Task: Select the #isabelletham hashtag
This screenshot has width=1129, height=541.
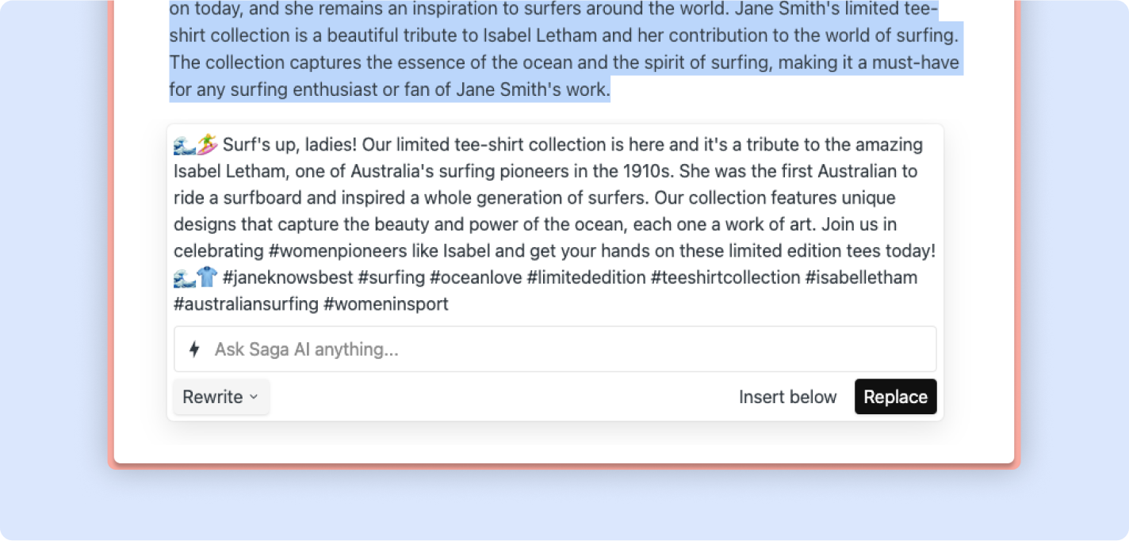Action: (861, 277)
